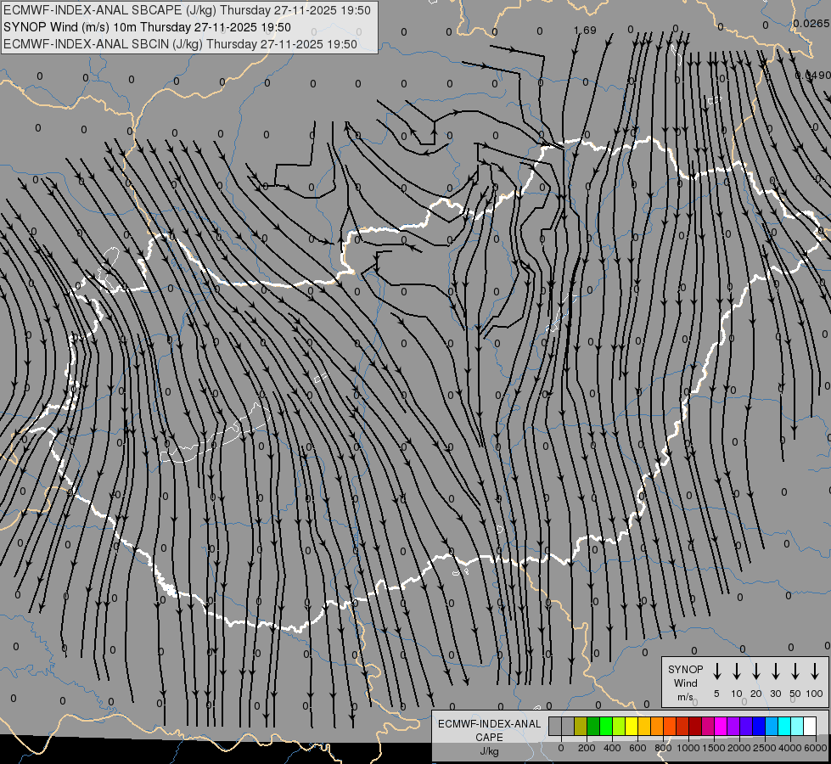This screenshot has width=831, height=764.
Task: Click the '100' speed label in wind legend
Action: (x=815, y=694)
